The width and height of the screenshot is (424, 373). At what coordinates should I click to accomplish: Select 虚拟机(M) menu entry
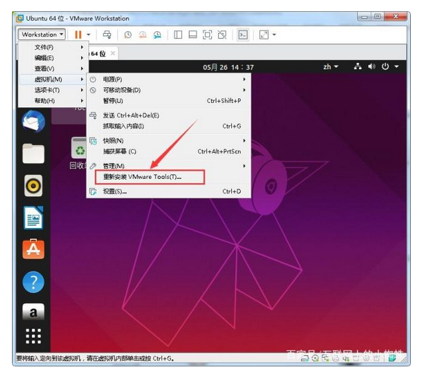[x=53, y=79]
